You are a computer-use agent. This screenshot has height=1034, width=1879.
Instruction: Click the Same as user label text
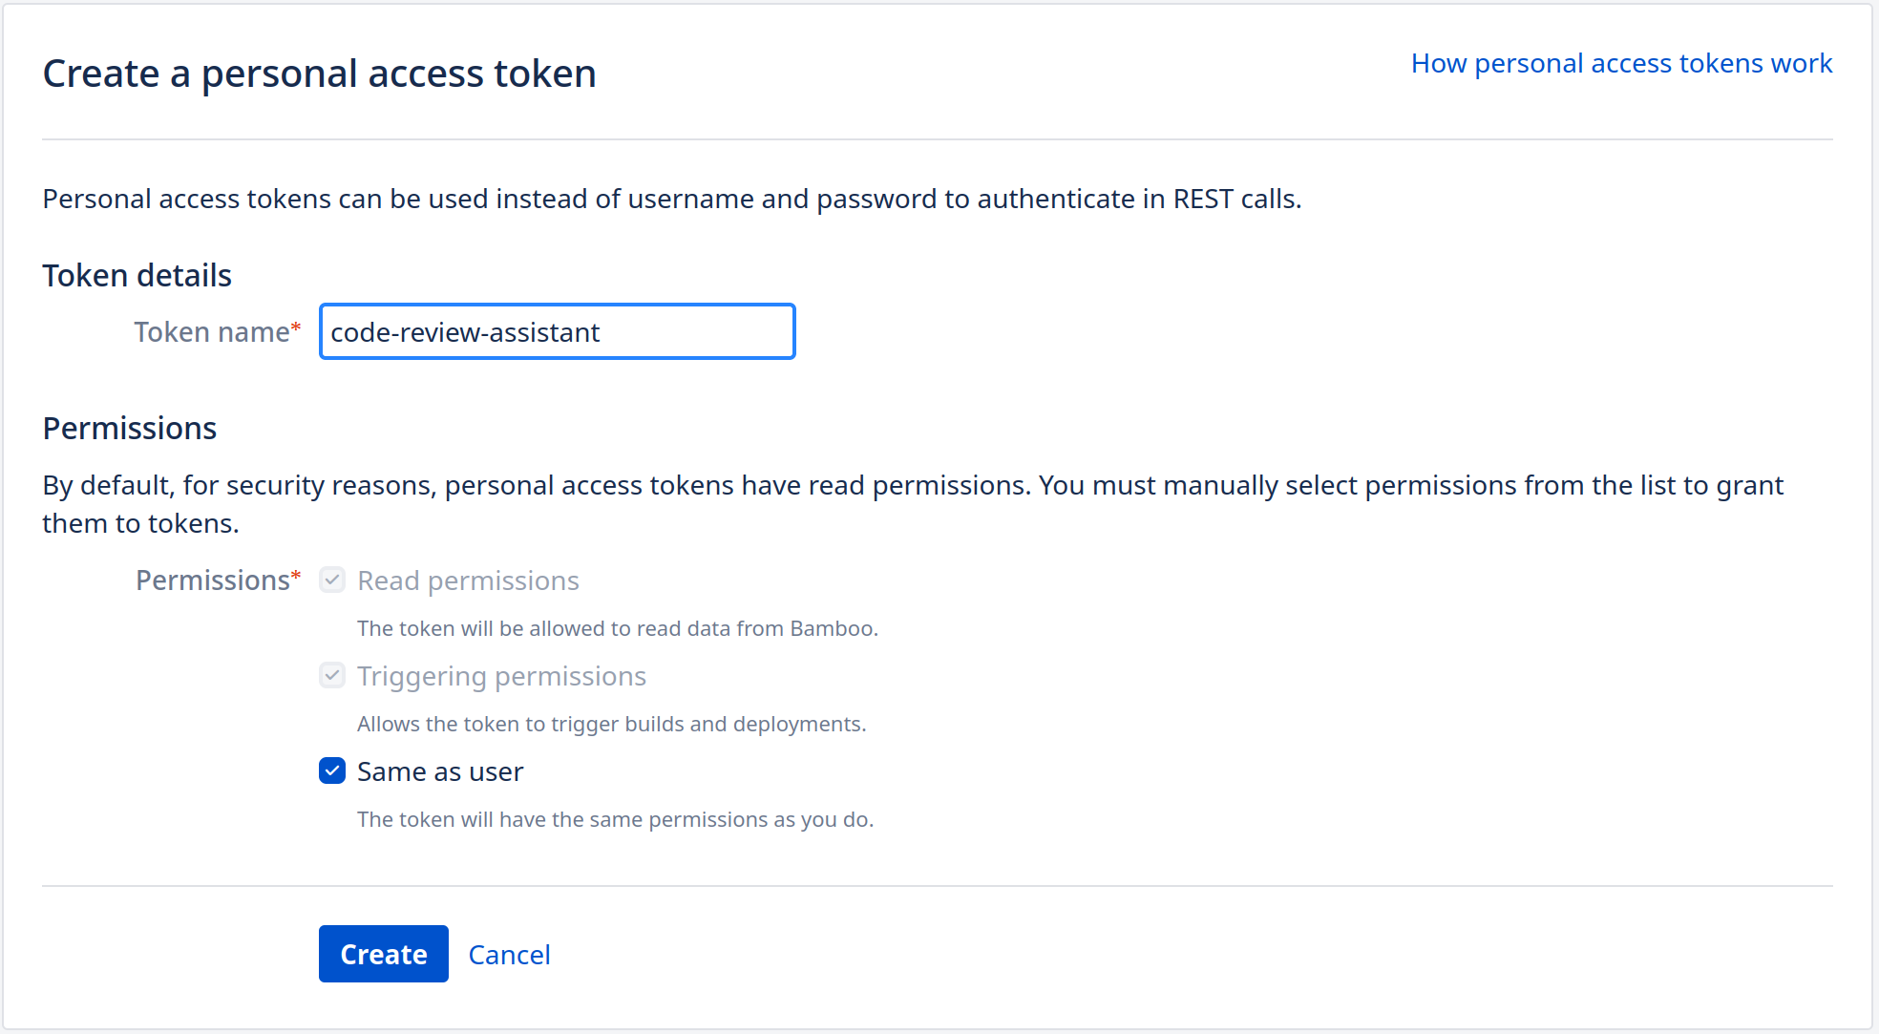440,771
